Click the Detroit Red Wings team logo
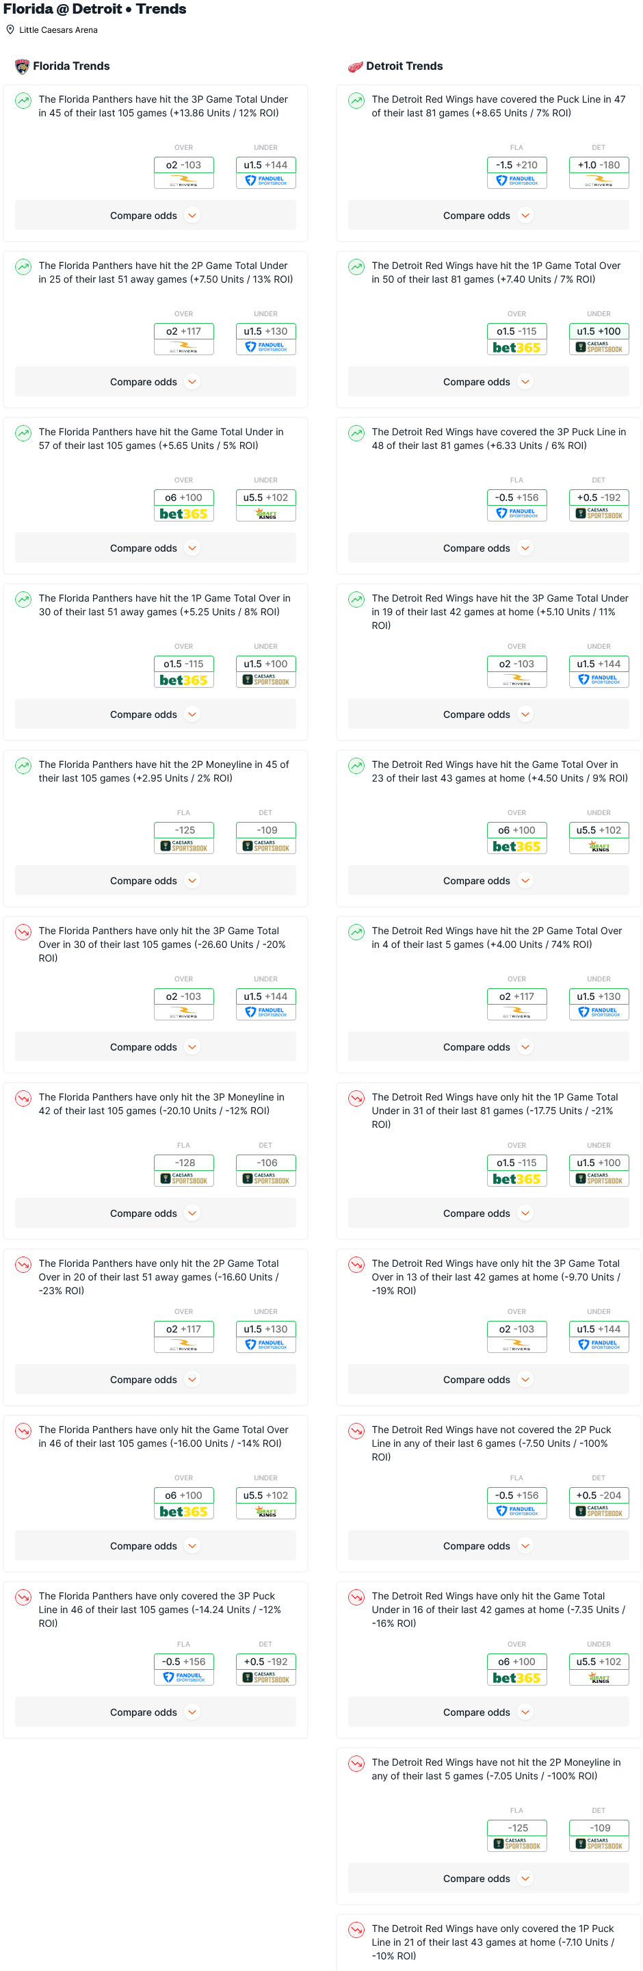 click(356, 66)
